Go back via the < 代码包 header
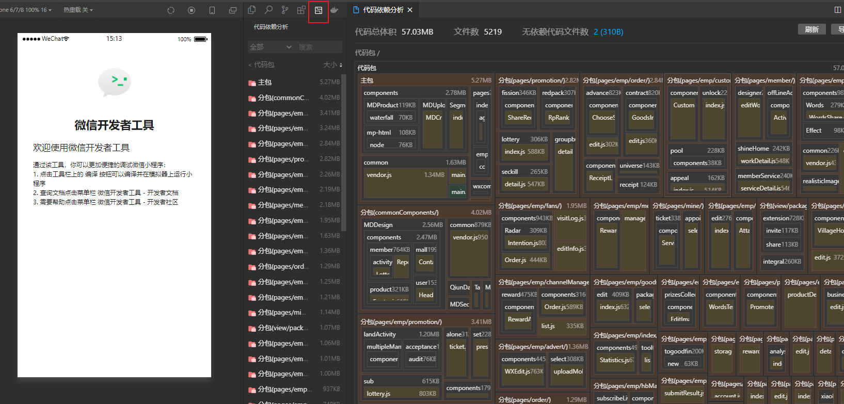Image resolution: width=844 pixels, height=404 pixels. pos(261,64)
